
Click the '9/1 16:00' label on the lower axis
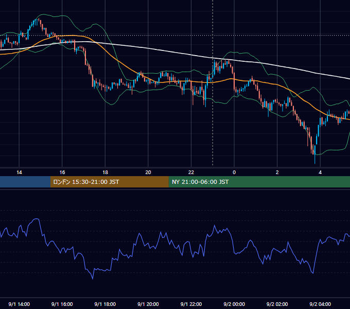(x=62, y=304)
